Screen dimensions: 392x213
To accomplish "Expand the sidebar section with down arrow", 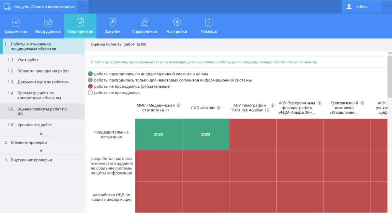I will coord(41,151).
